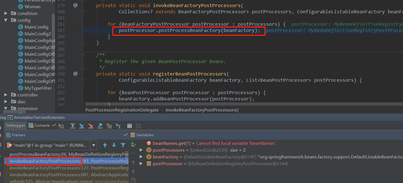The image size is (403, 183).
Task: Expand the postProcessor variable node
Action: (141, 164)
